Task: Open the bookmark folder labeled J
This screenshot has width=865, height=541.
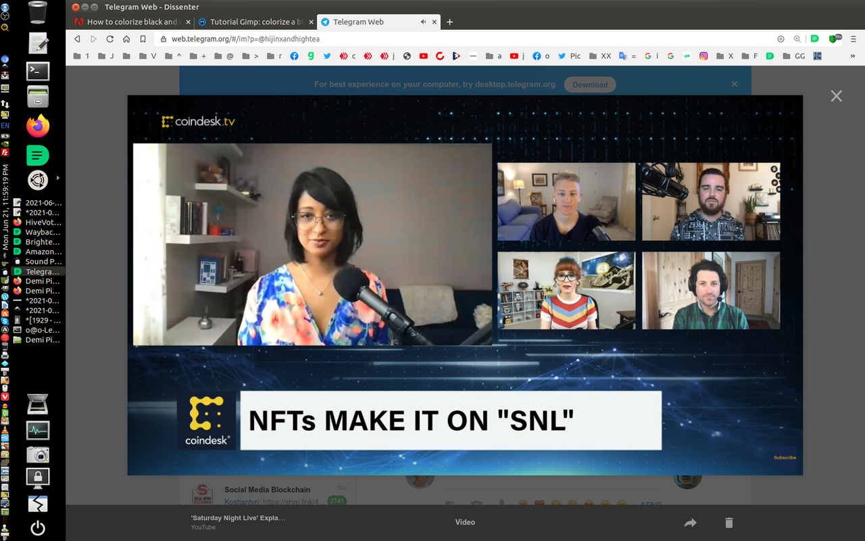Action: click(x=106, y=56)
